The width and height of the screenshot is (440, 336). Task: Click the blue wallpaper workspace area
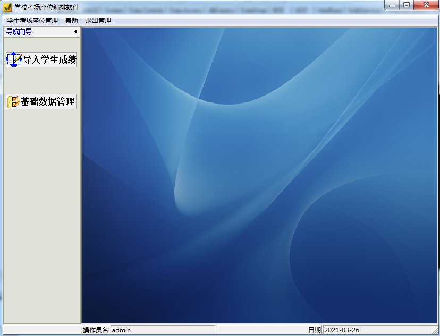coord(260,175)
